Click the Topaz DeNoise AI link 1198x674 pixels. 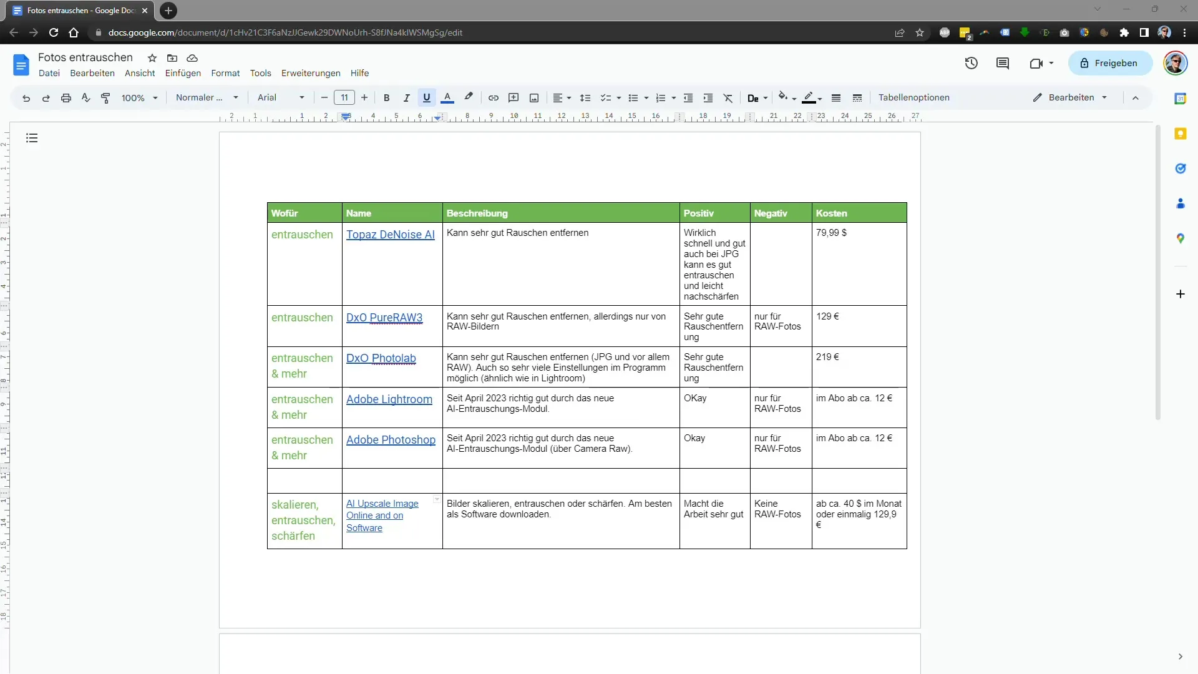(x=390, y=235)
